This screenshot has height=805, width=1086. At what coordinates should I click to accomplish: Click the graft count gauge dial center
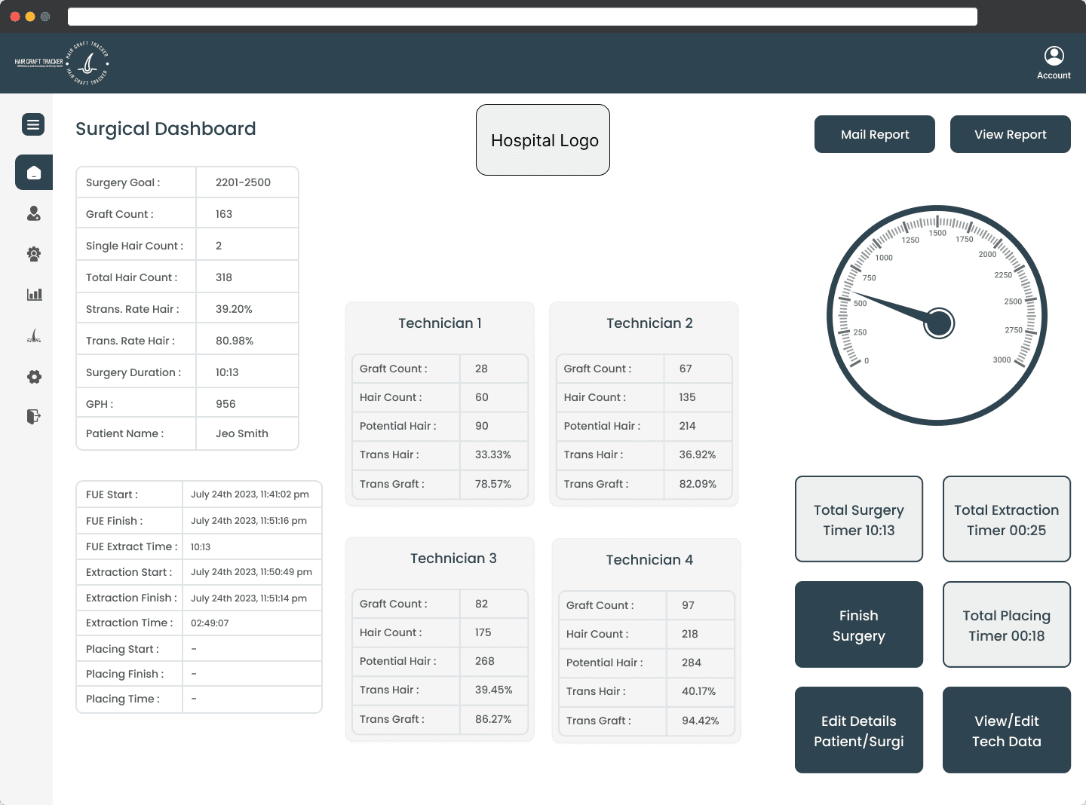(x=938, y=323)
